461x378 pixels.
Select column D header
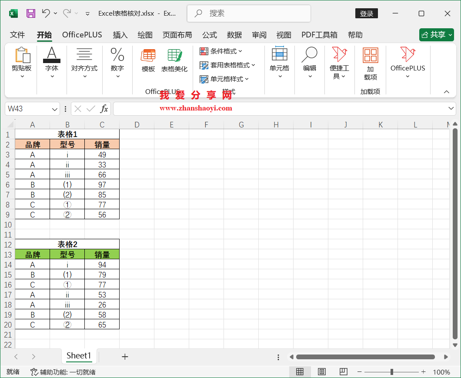(137, 125)
